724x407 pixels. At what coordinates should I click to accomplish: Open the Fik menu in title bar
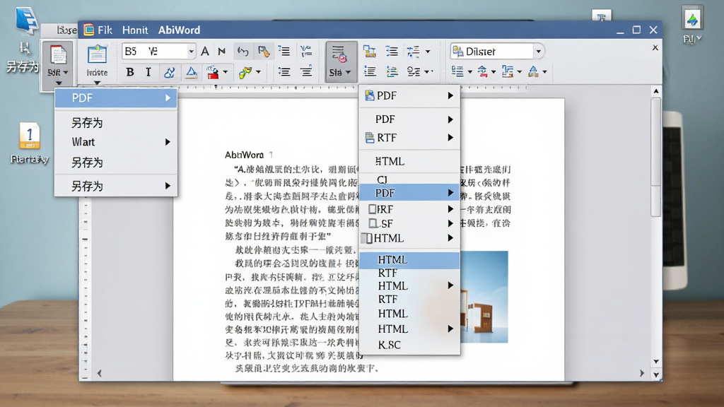pos(105,30)
